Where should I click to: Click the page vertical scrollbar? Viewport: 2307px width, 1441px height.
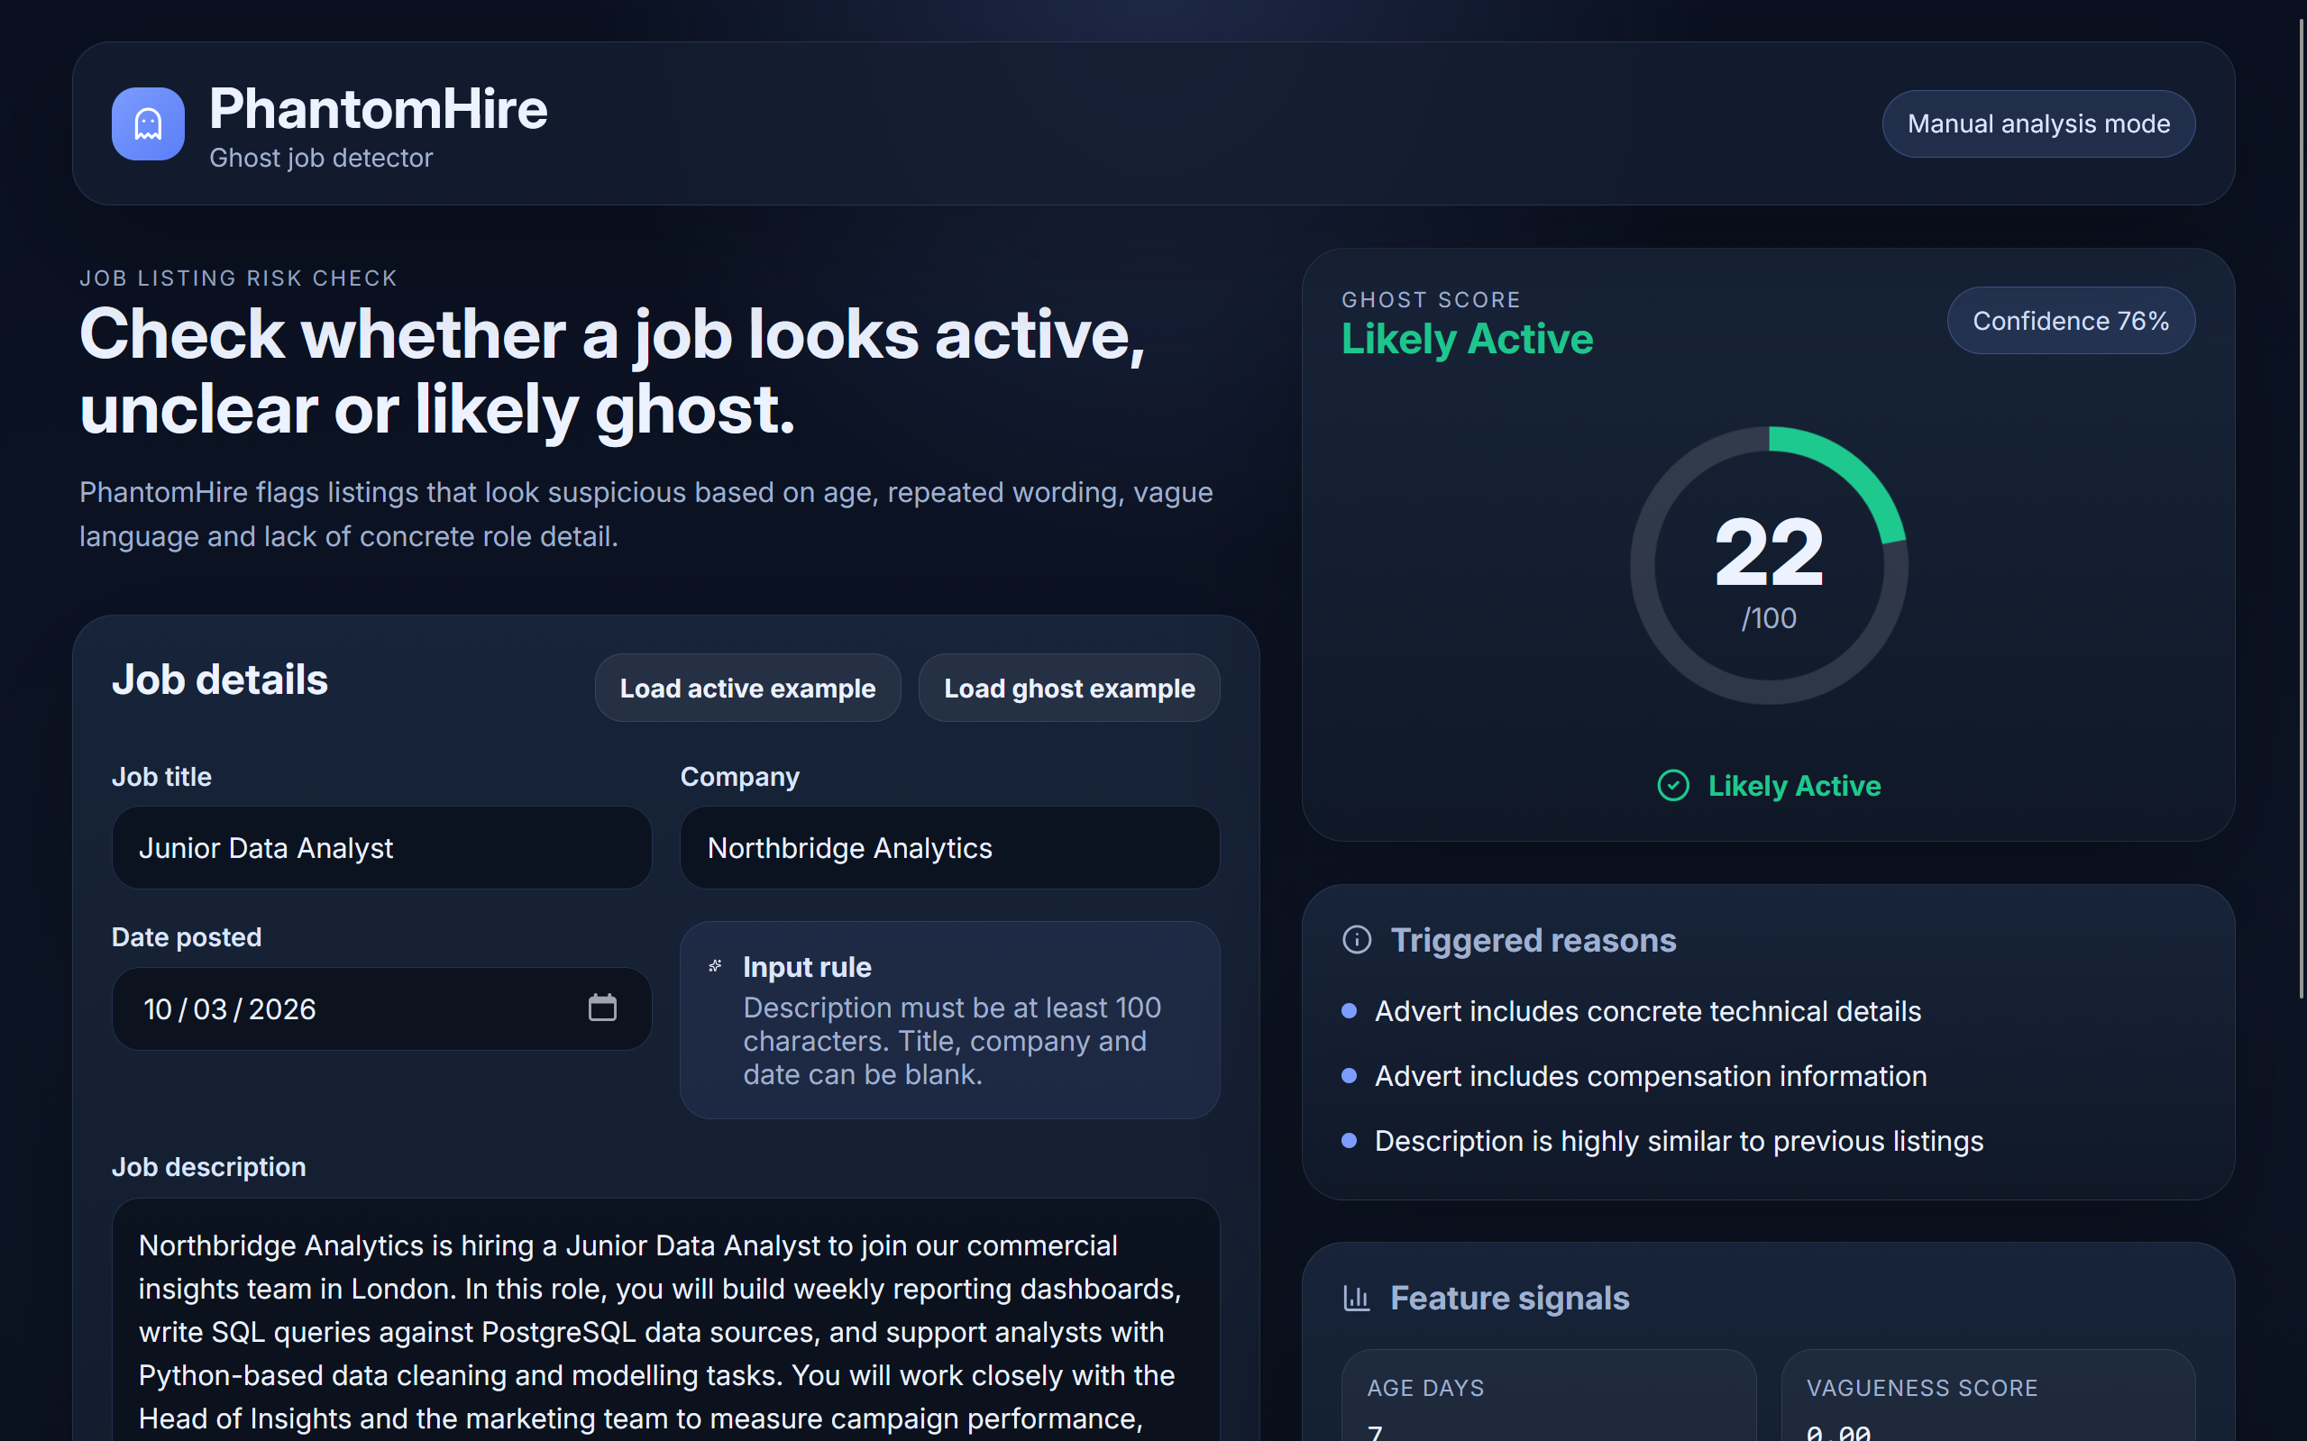tap(2301, 505)
